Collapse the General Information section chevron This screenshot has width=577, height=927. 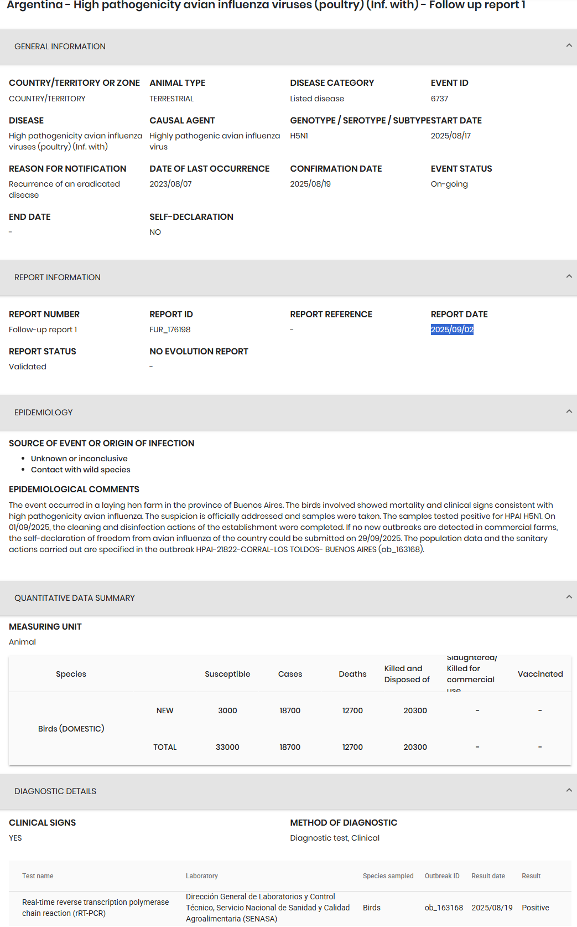click(x=569, y=45)
